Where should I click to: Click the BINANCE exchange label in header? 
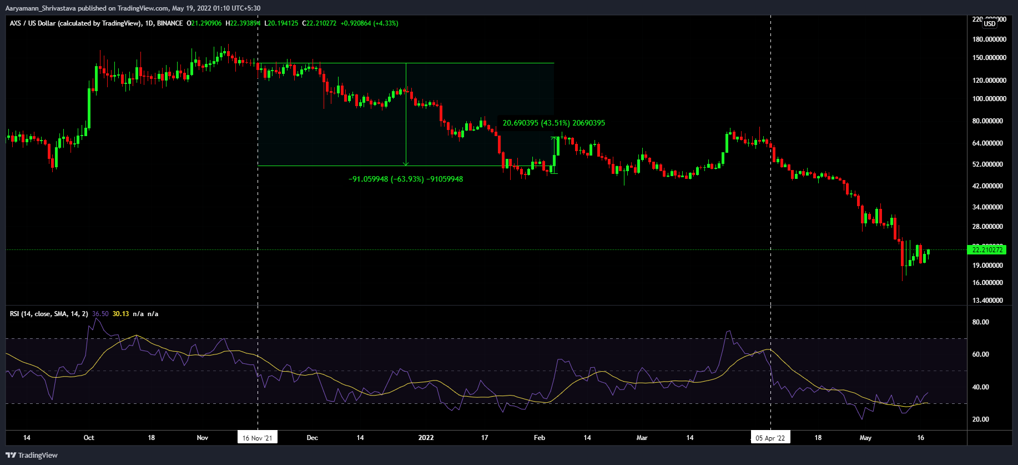(170, 23)
